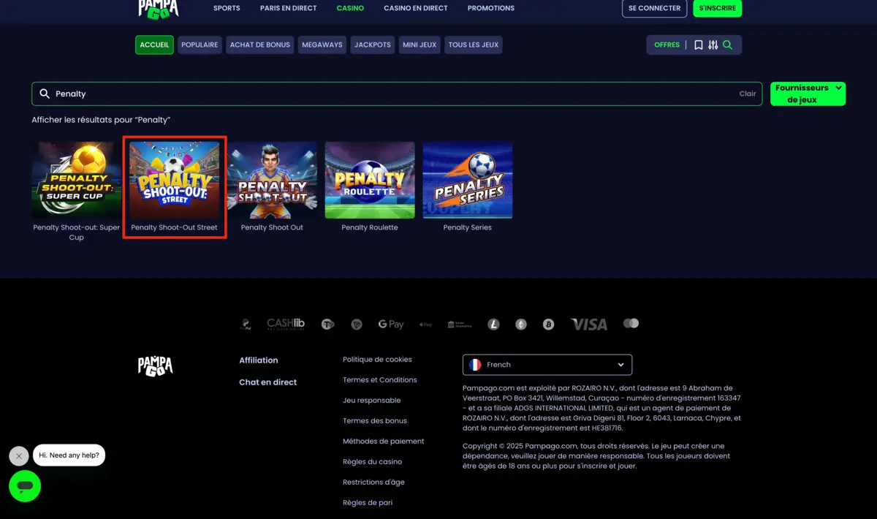Open the filter sliders icon
This screenshot has height=519, width=877.
(713, 45)
